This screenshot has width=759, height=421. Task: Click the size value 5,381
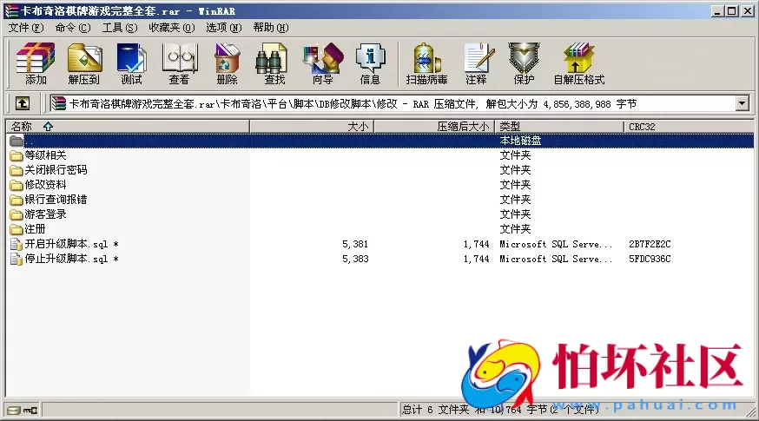coord(355,245)
